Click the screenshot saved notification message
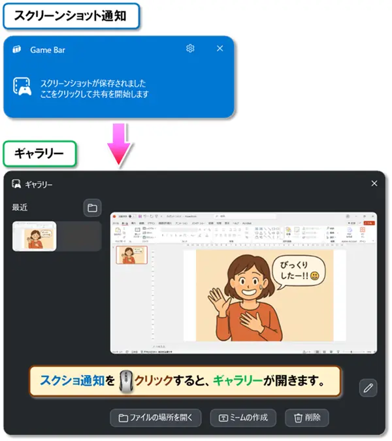The image size is (392, 441). (x=94, y=88)
